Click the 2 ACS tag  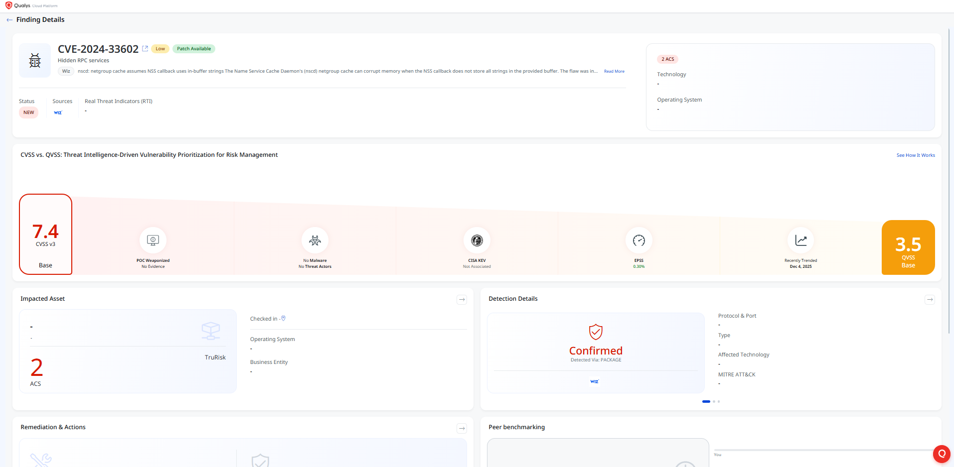click(x=667, y=59)
